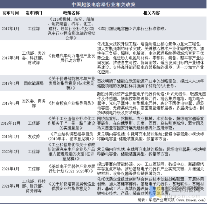
Task: Click 工信部 in the 2020年2月 row
Action: point(34,152)
